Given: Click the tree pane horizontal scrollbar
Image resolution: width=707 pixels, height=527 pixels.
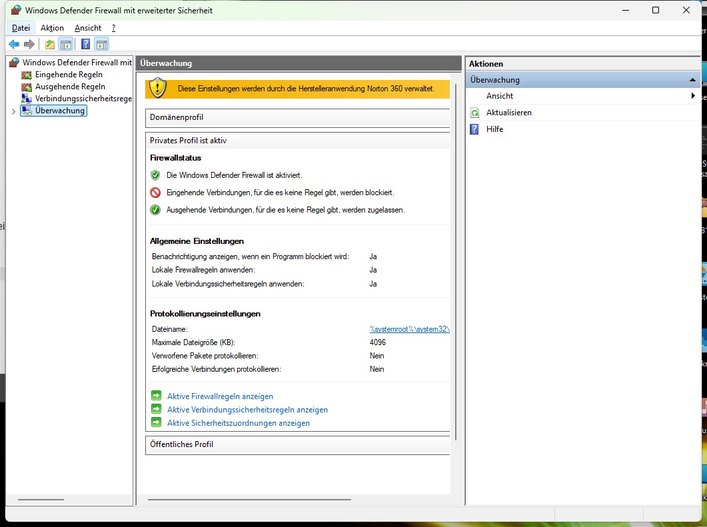Looking at the screenshot, I should [41, 500].
